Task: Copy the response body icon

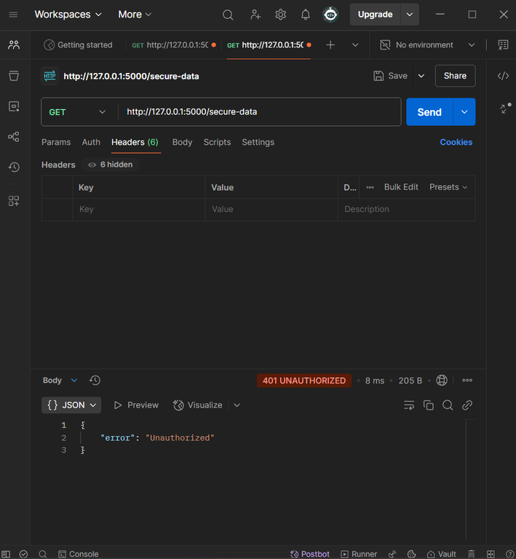Action: pos(429,405)
